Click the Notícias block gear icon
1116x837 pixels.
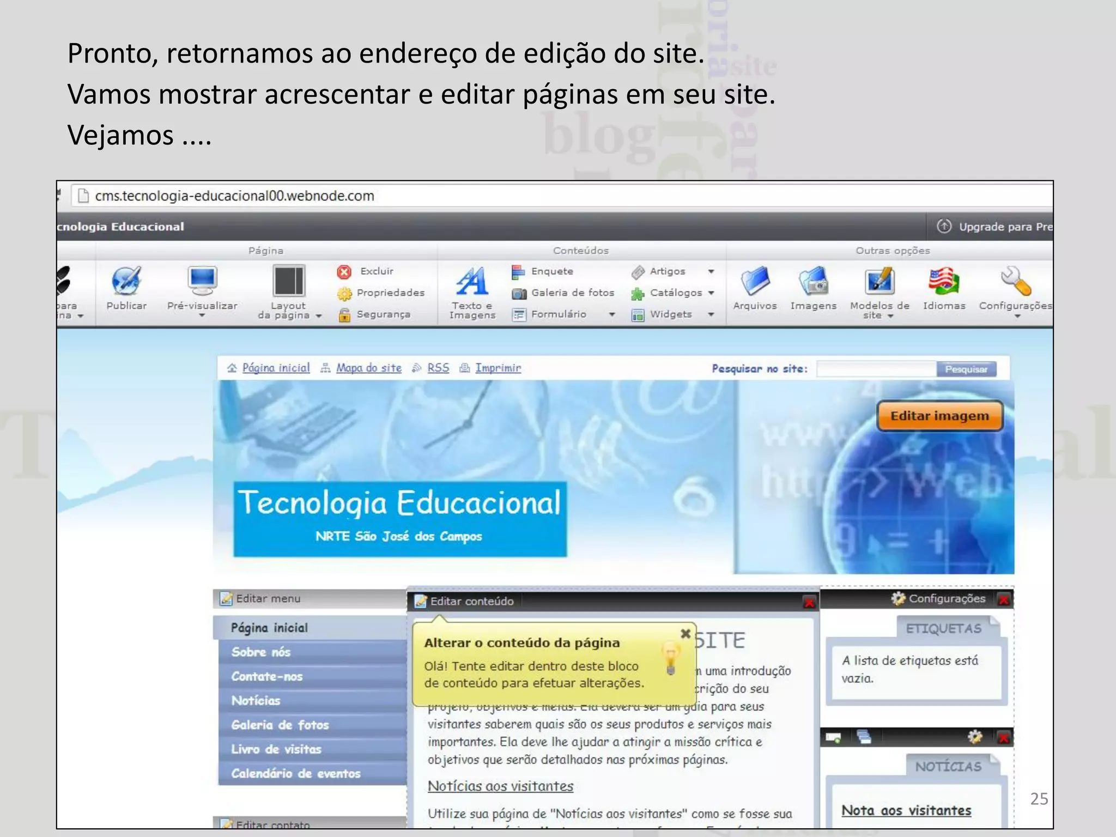click(x=975, y=737)
